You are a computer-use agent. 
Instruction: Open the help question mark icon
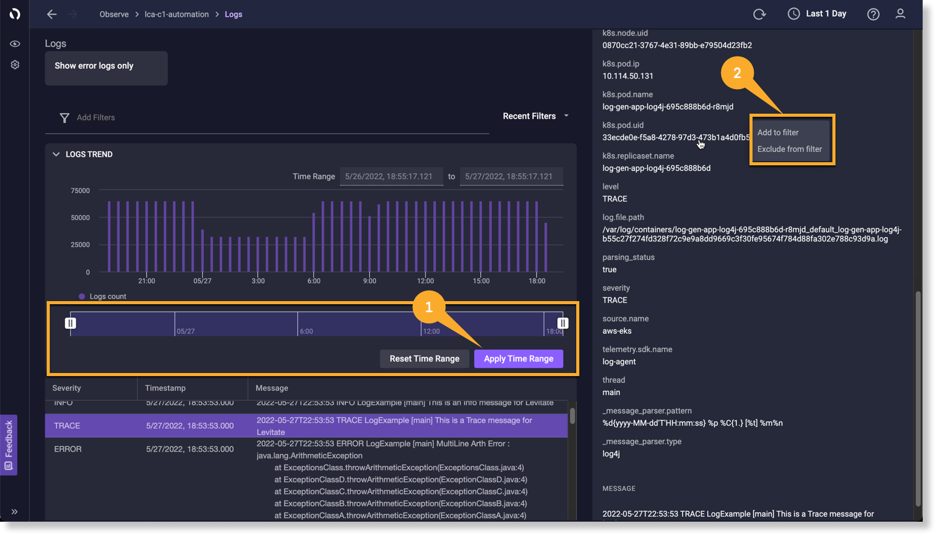pyautogui.click(x=873, y=14)
